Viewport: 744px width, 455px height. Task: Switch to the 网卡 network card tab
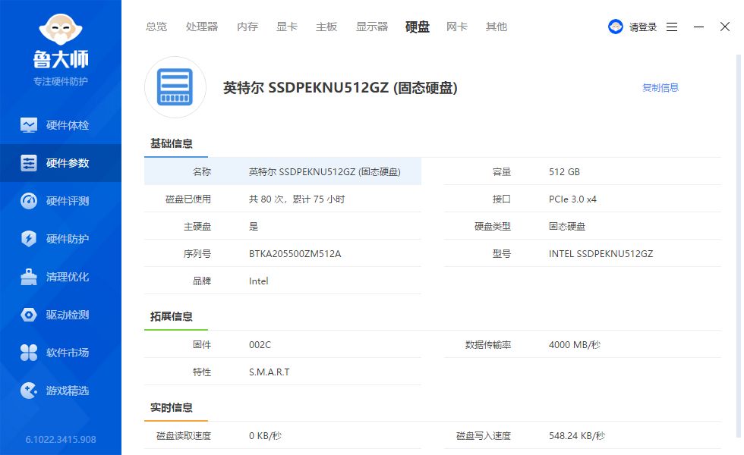456,27
